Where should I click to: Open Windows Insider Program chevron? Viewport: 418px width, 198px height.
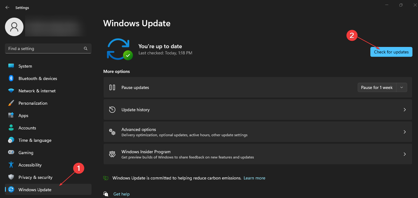pos(405,154)
